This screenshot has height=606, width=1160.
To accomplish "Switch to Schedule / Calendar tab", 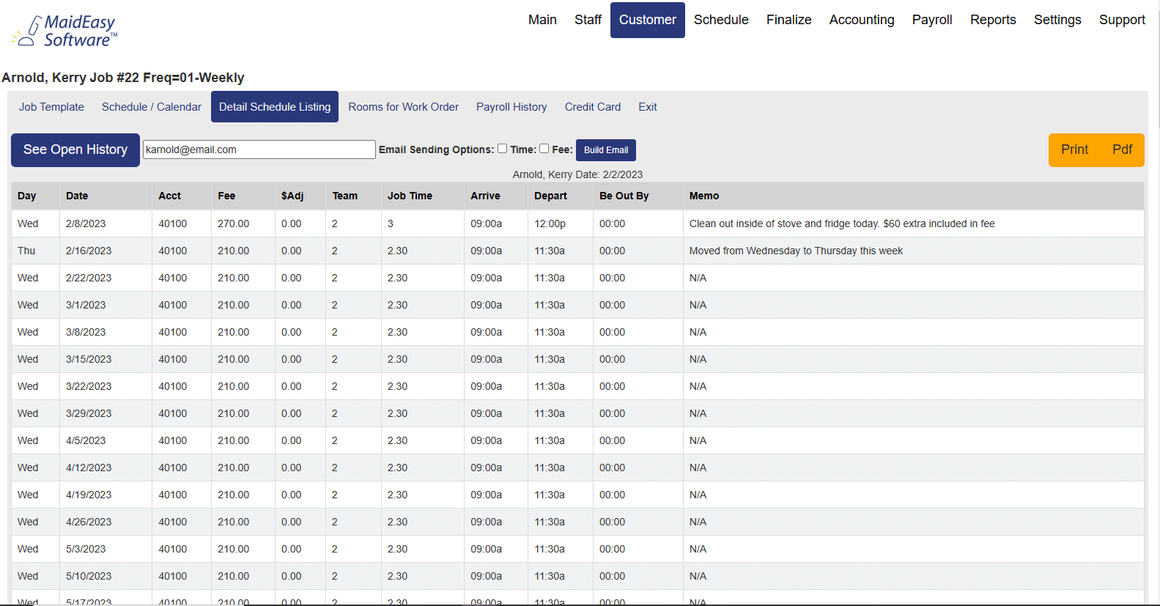I will click(152, 107).
